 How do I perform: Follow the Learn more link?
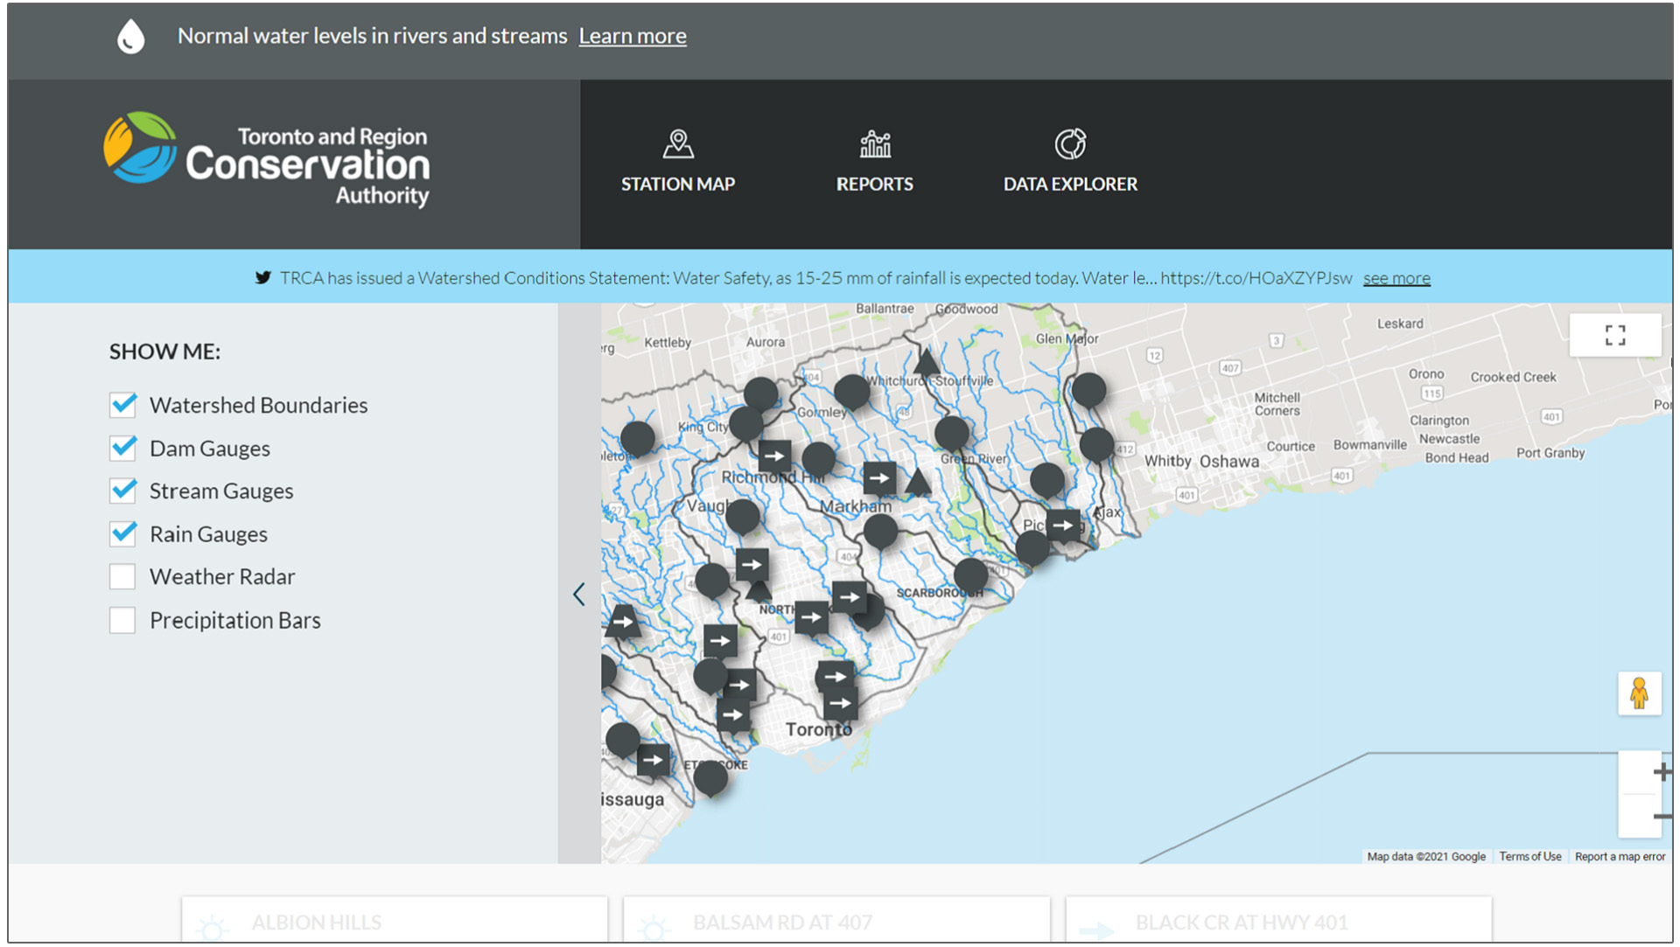click(x=633, y=36)
